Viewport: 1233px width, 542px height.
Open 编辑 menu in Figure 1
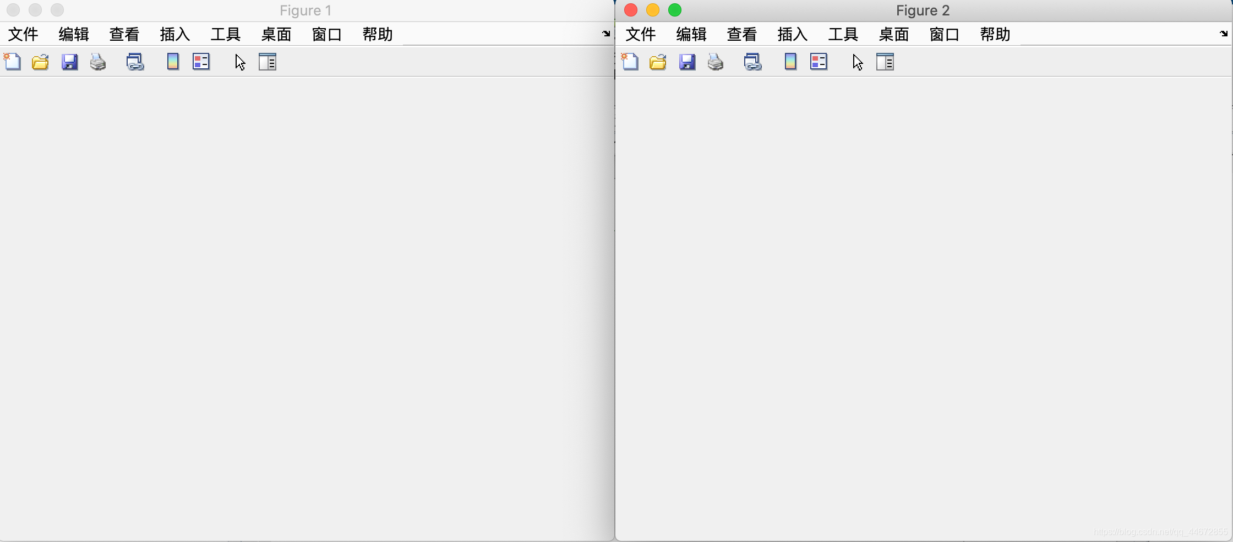[x=74, y=34]
